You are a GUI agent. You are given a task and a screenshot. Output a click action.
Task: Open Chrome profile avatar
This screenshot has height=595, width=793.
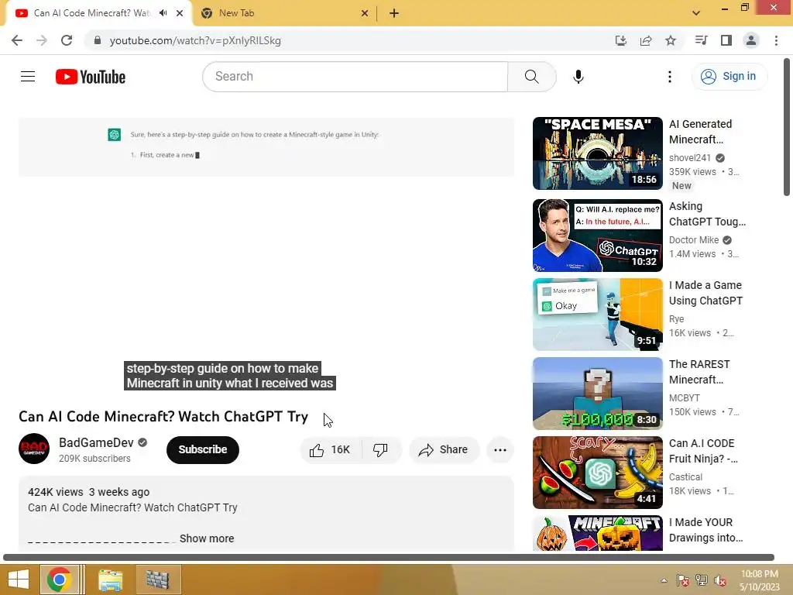[751, 40]
